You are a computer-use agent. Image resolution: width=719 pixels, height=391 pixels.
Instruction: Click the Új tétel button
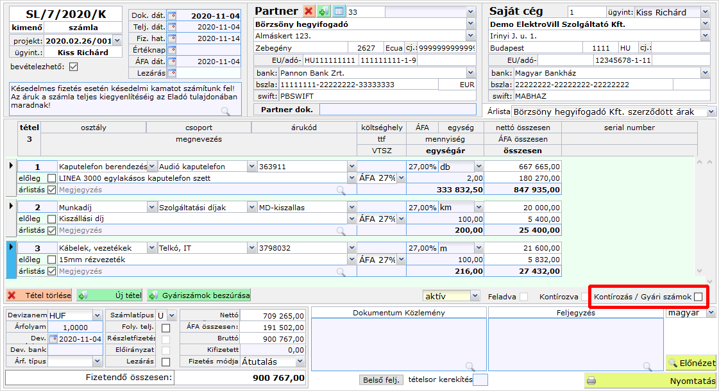click(110, 295)
